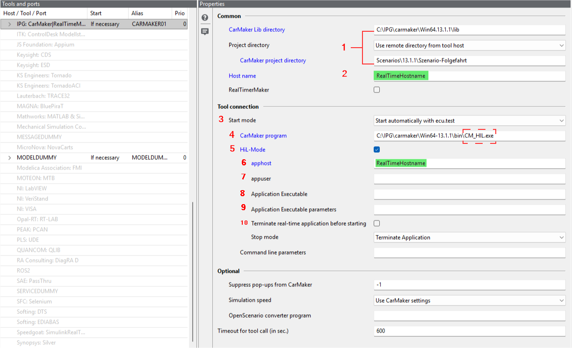Select MESSAGEDUMMY tool row
This screenshot has width=572, height=348.
click(94, 137)
